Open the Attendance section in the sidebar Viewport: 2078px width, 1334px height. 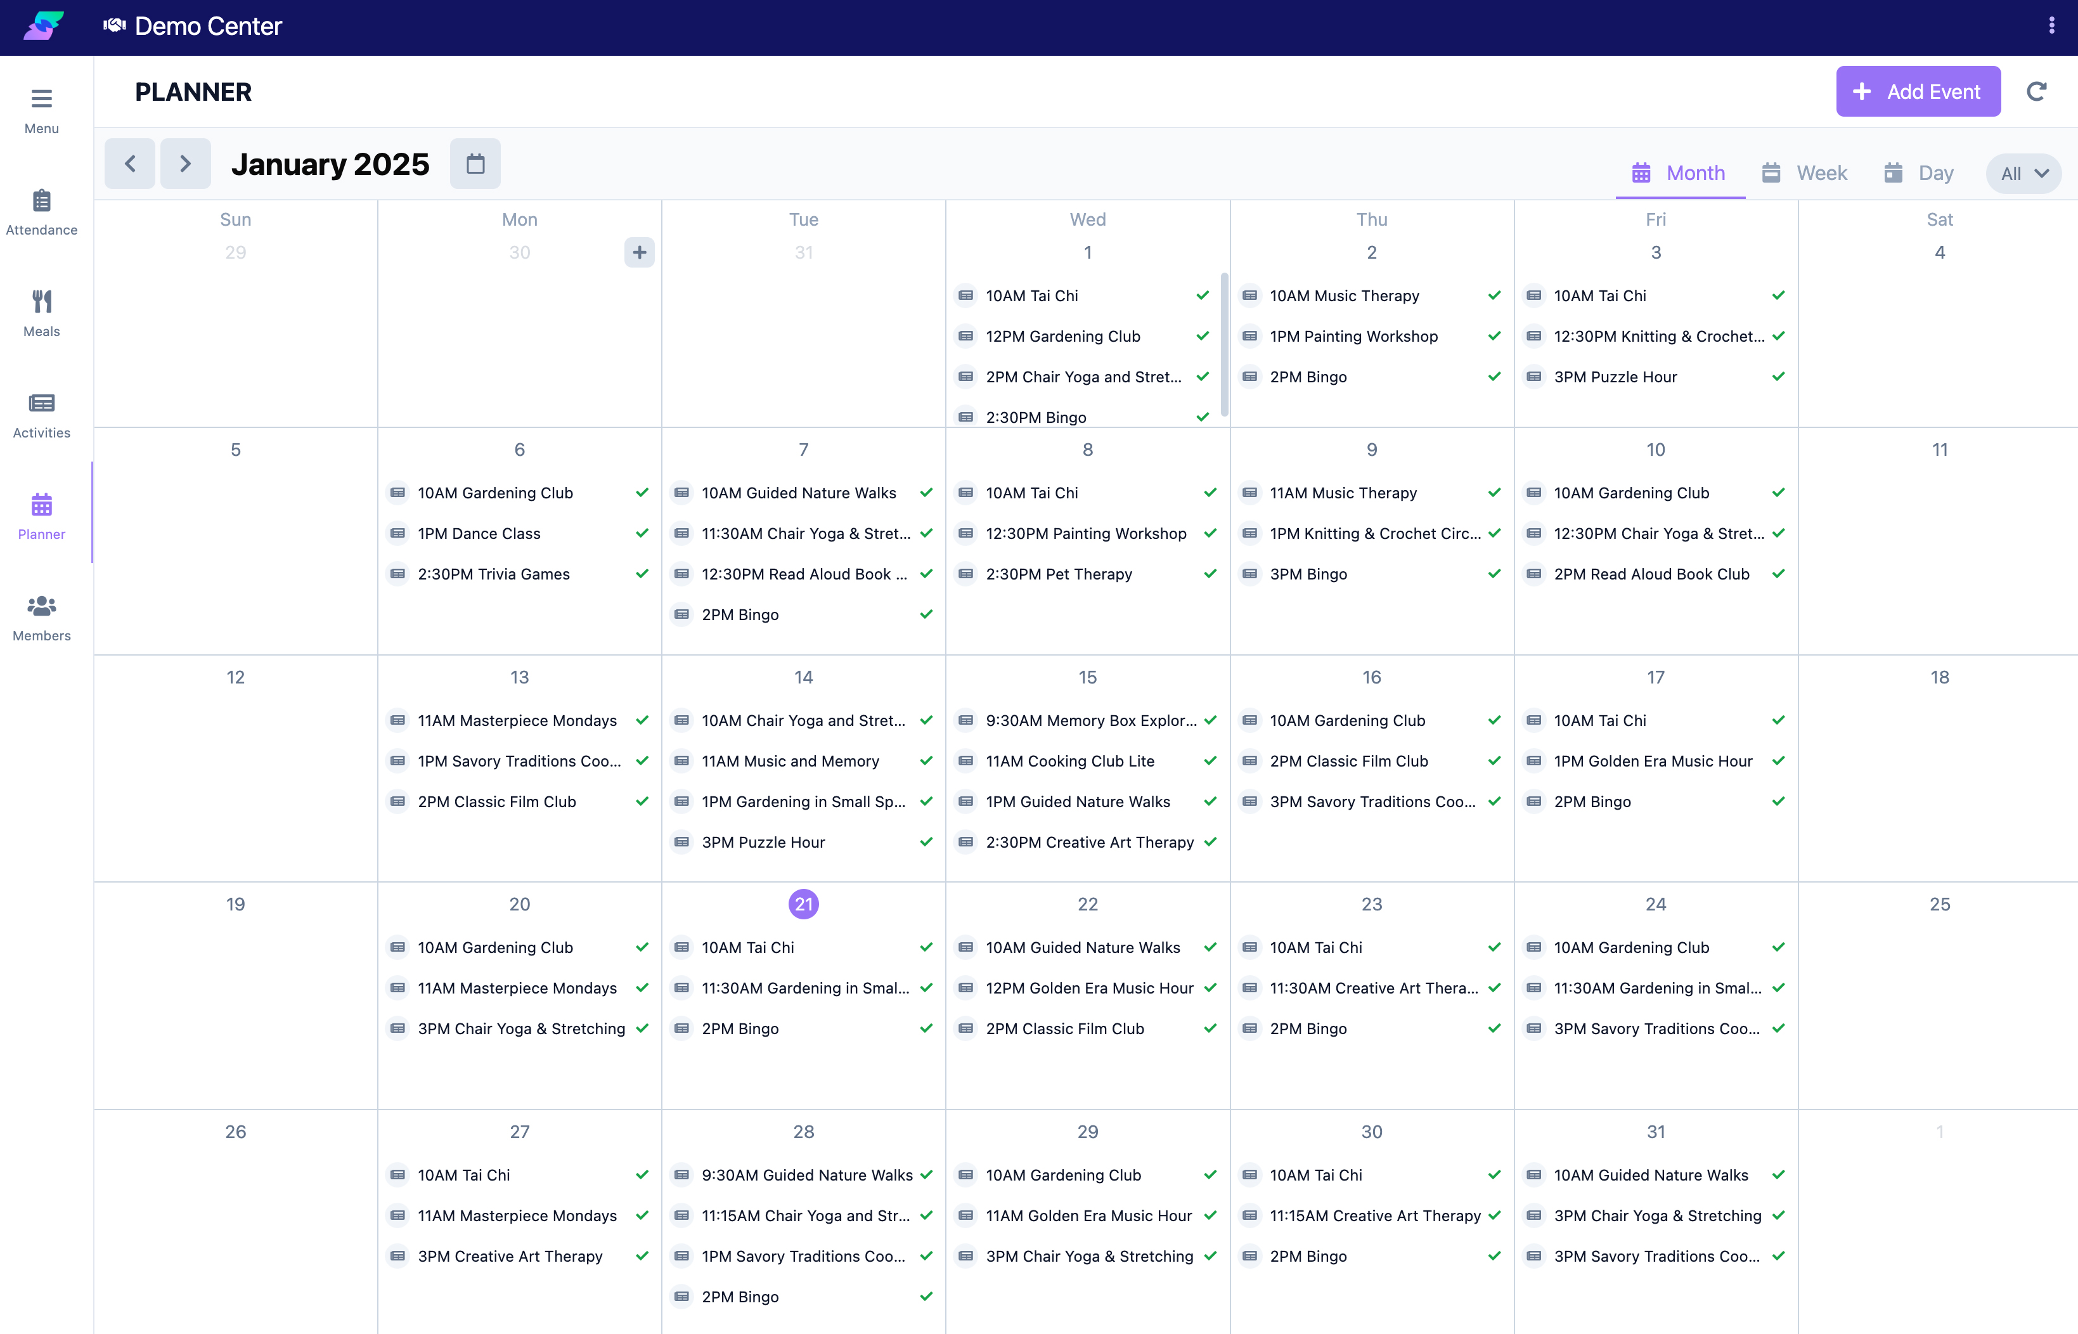[x=42, y=211]
